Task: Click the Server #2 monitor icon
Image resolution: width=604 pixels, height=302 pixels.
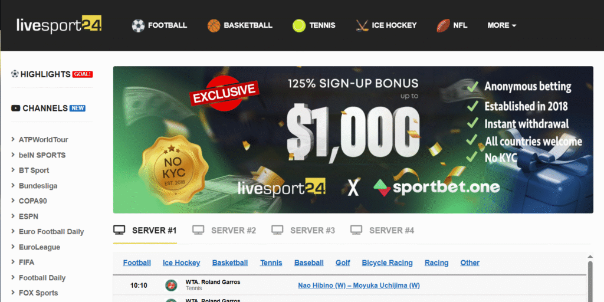Action: tap(198, 231)
